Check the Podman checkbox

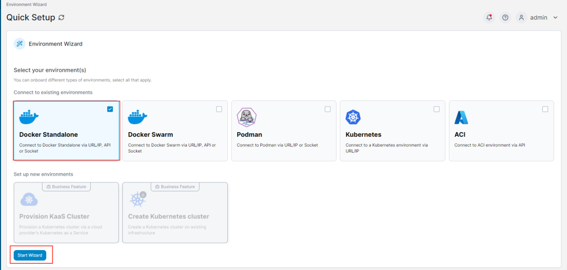click(x=328, y=109)
